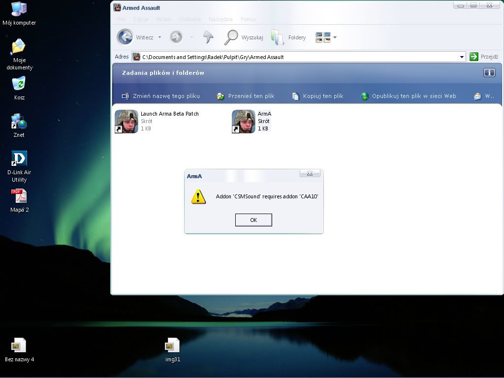This screenshot has height=378, width=504.
Task: Click the Przejdź go button
Action: point(484,57)
